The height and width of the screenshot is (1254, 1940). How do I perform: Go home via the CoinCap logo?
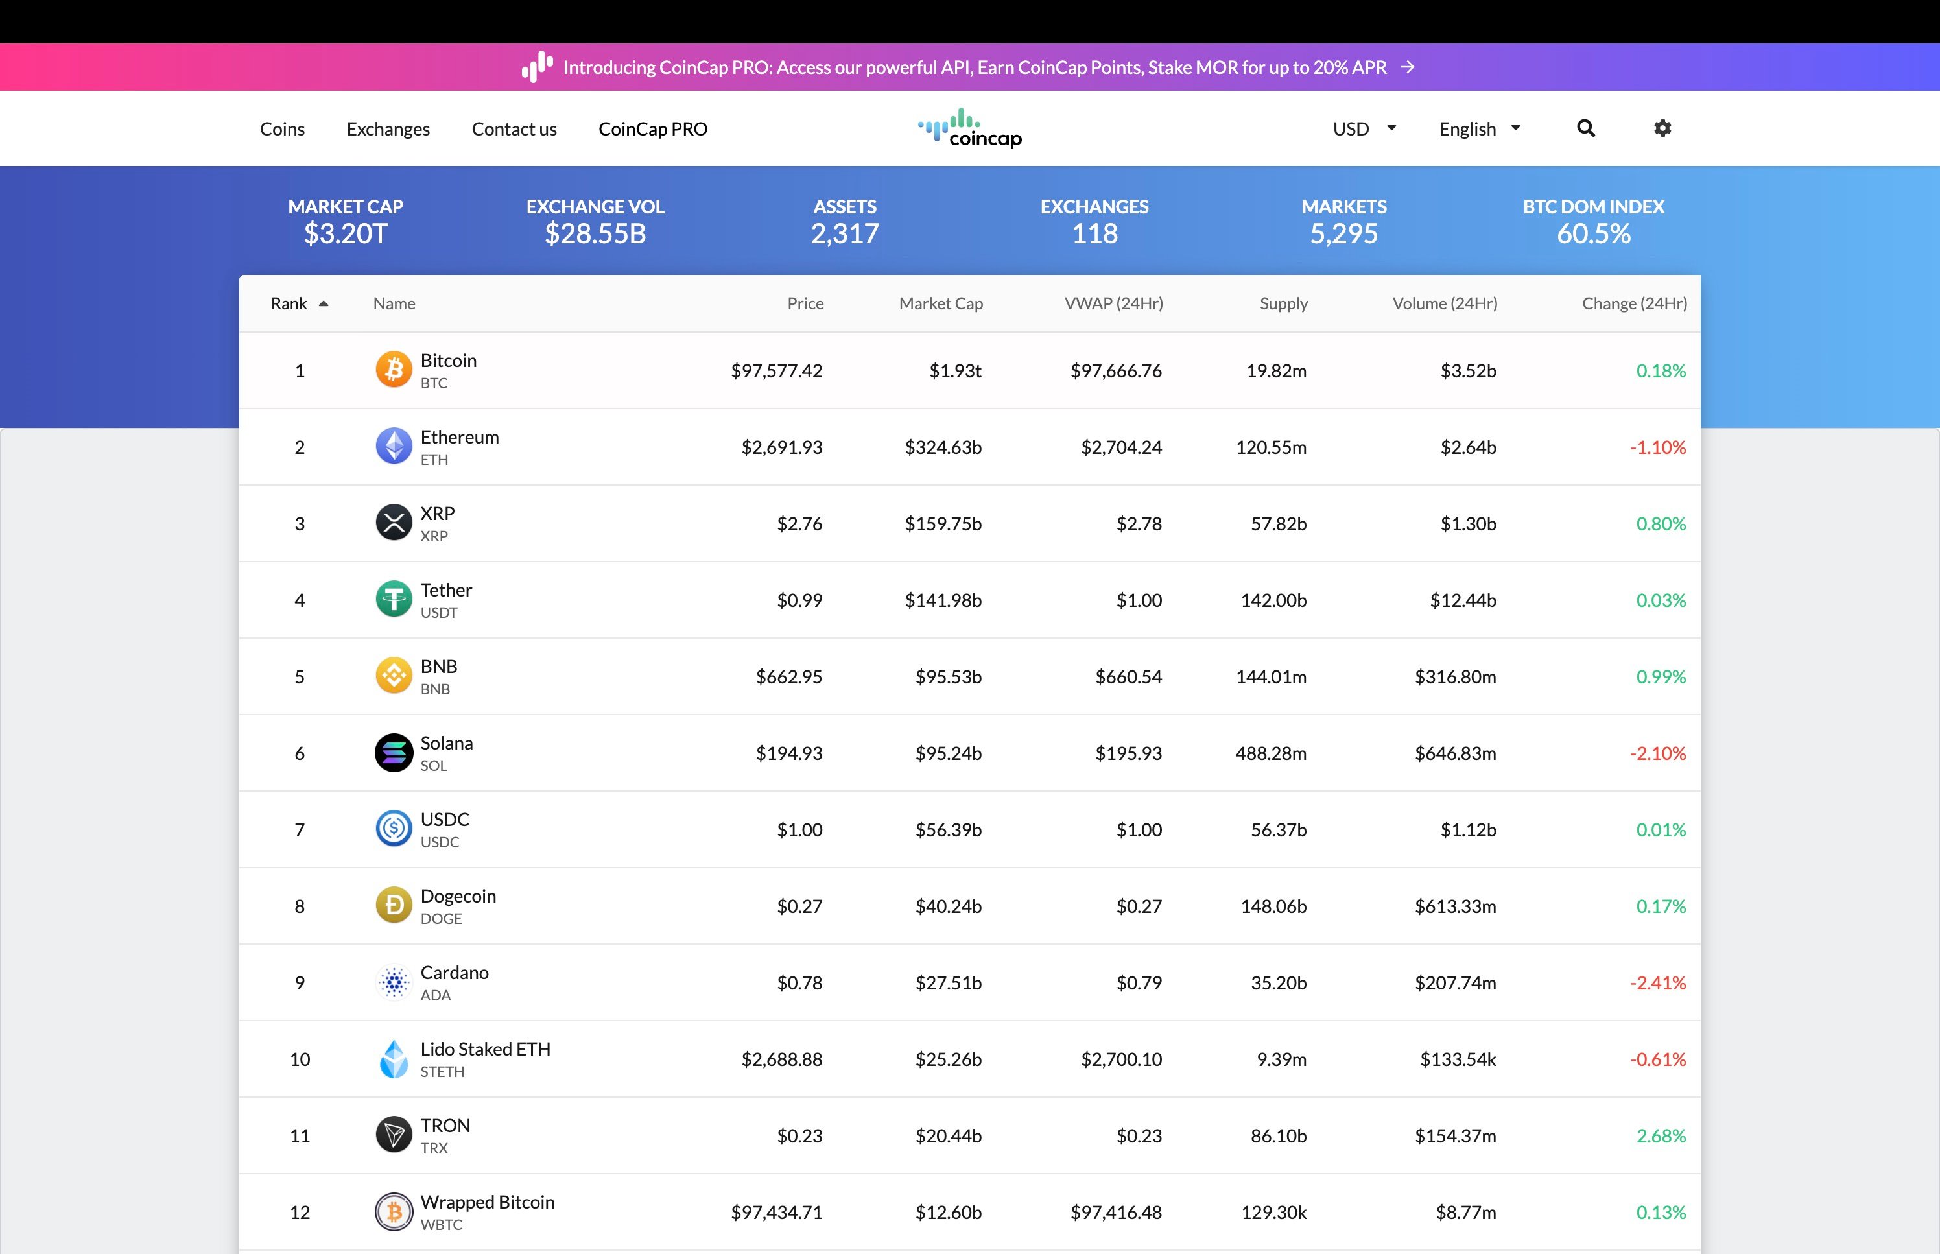point(969,128)
